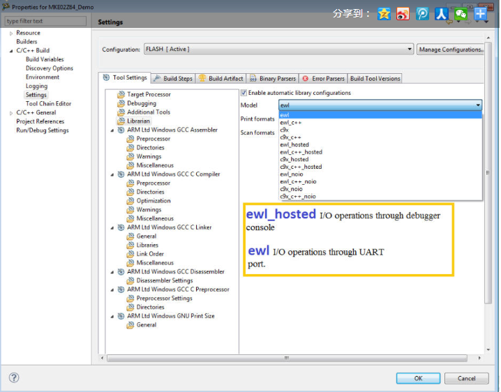Expand the Resource tree node
Image resolution: width=501 pixels, height=392 pixels.
coord(11,33)
